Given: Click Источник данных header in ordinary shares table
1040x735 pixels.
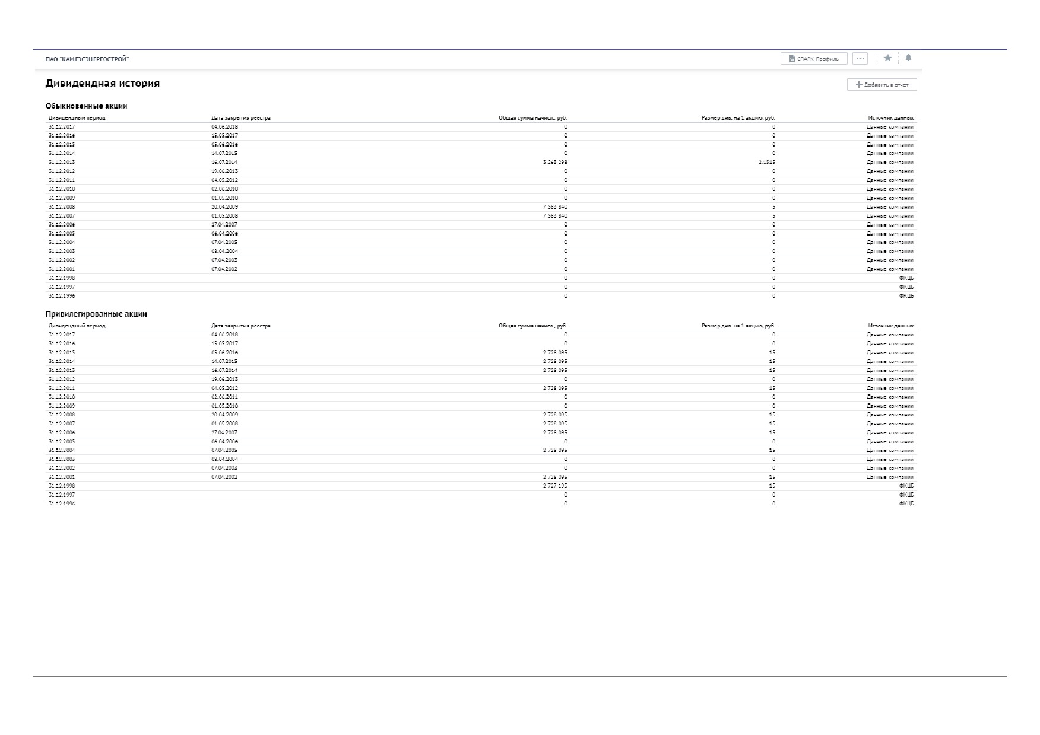Looking at the screenshot, I should pos(891,118).
